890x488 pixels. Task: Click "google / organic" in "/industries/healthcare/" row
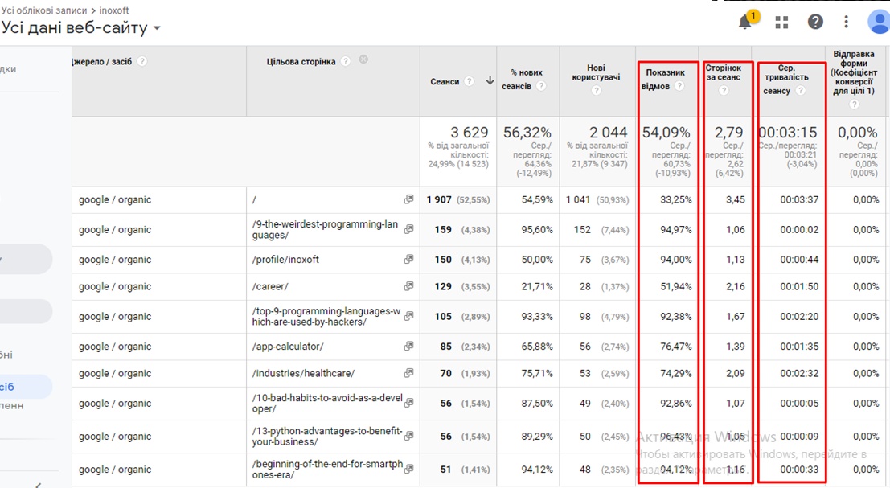pos(115,373)
